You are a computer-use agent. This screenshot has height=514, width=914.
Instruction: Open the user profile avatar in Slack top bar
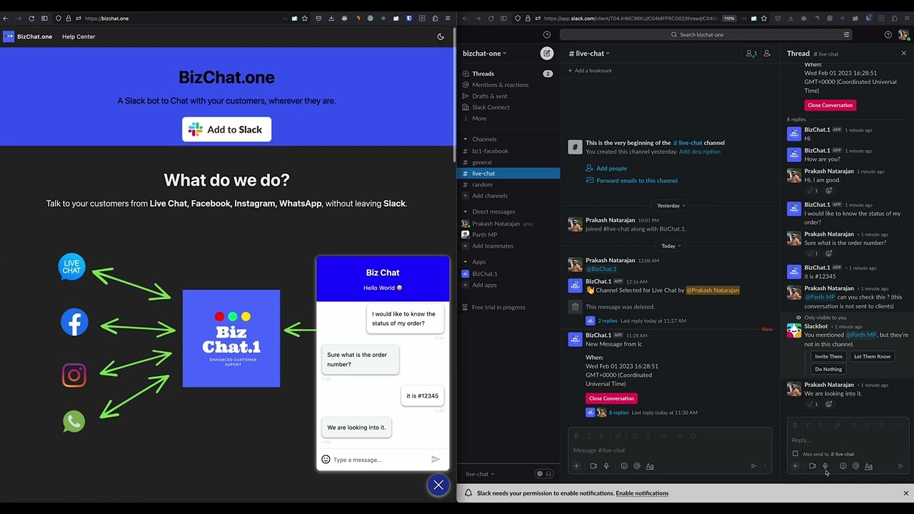[x=903, y=34]
